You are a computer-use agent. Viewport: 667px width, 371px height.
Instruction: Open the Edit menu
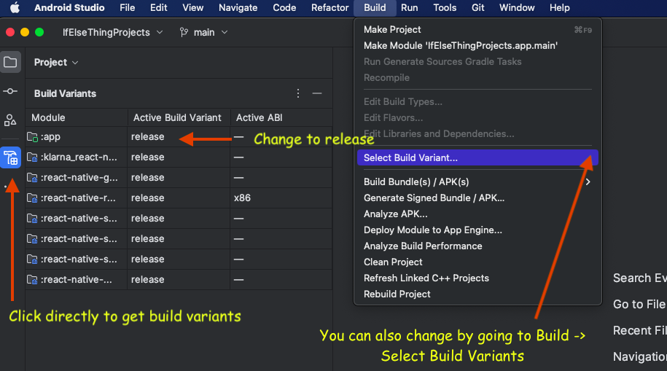pos(159,8)
